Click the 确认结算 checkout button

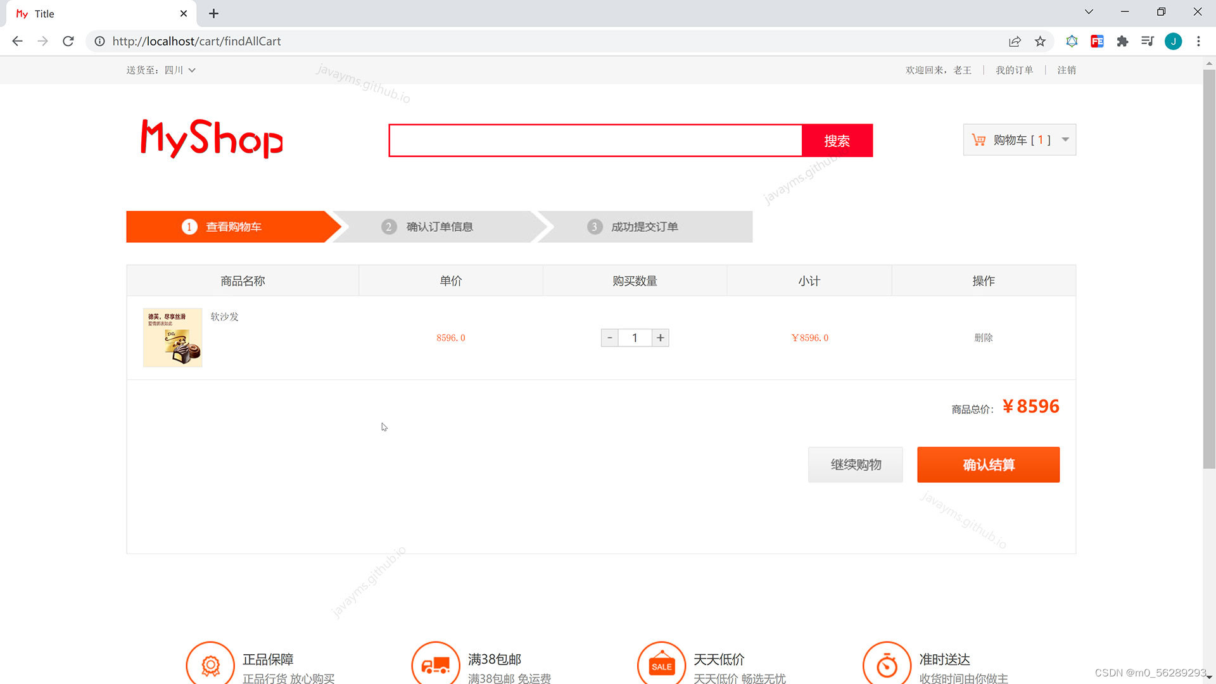(988, 464)
